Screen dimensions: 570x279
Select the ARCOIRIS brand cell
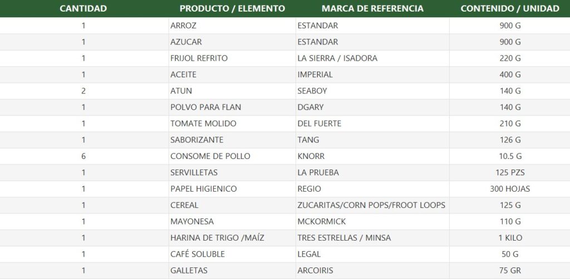pyautogui.click(x=372, y=271)
